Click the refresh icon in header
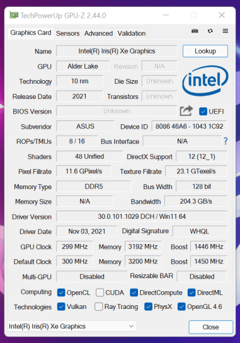 pos(210,31)
